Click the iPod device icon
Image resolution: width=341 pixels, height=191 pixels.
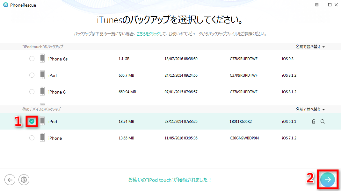pyautogui.click(x=42, y=121)
